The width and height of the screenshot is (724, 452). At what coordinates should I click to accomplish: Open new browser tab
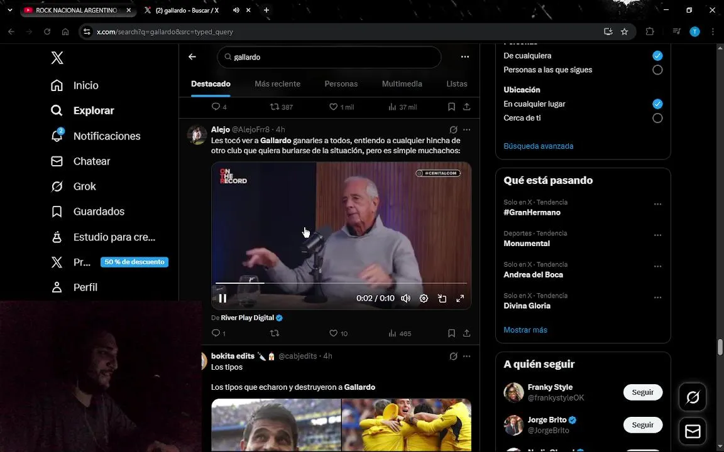pos(266,10)
